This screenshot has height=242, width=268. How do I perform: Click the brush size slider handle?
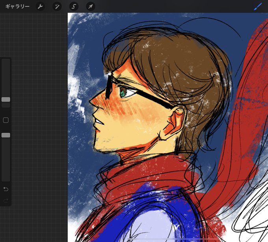[x=6, y=99]
